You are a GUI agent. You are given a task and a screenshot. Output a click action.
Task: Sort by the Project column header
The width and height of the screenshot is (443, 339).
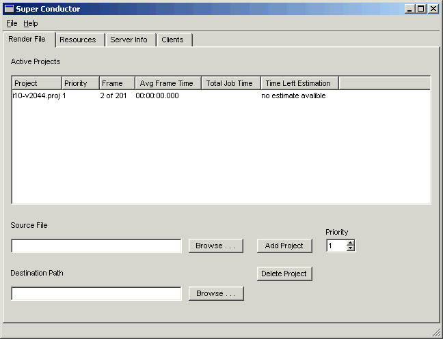tap(37, 83)
